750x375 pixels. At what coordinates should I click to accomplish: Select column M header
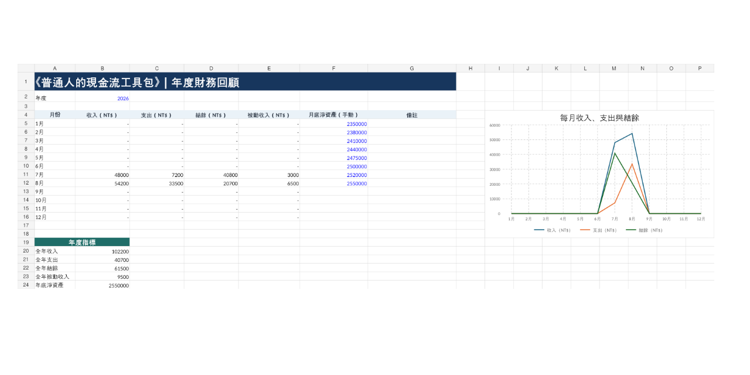[x=614, y=69]
